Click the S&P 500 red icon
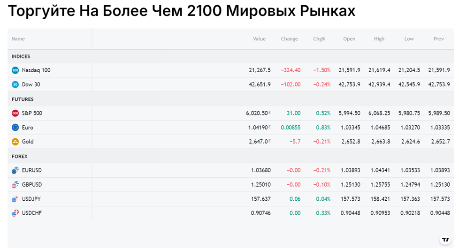The width and height of the screenshot is (459, 250). [x=15, y=113]
